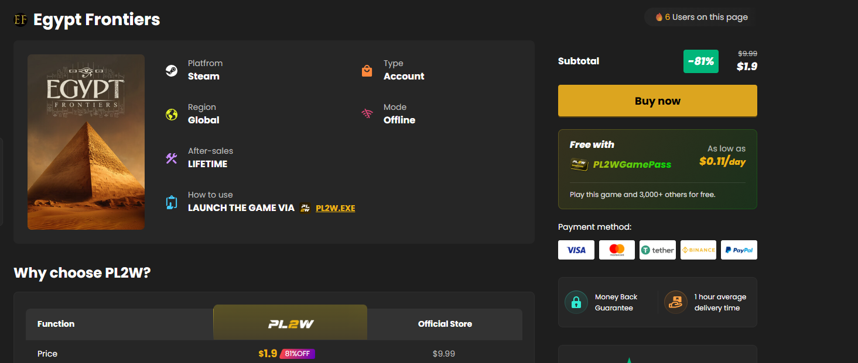This screenshot has width=858, height=363.
Task: Select Mastercard payment method
Action: [617, 250]
